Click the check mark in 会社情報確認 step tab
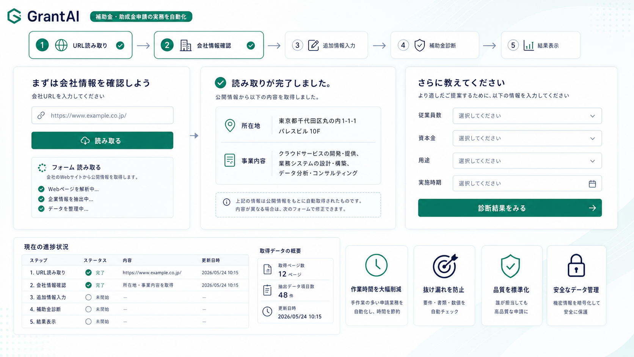This screenshot has height=357, width=634. (251, 46)
